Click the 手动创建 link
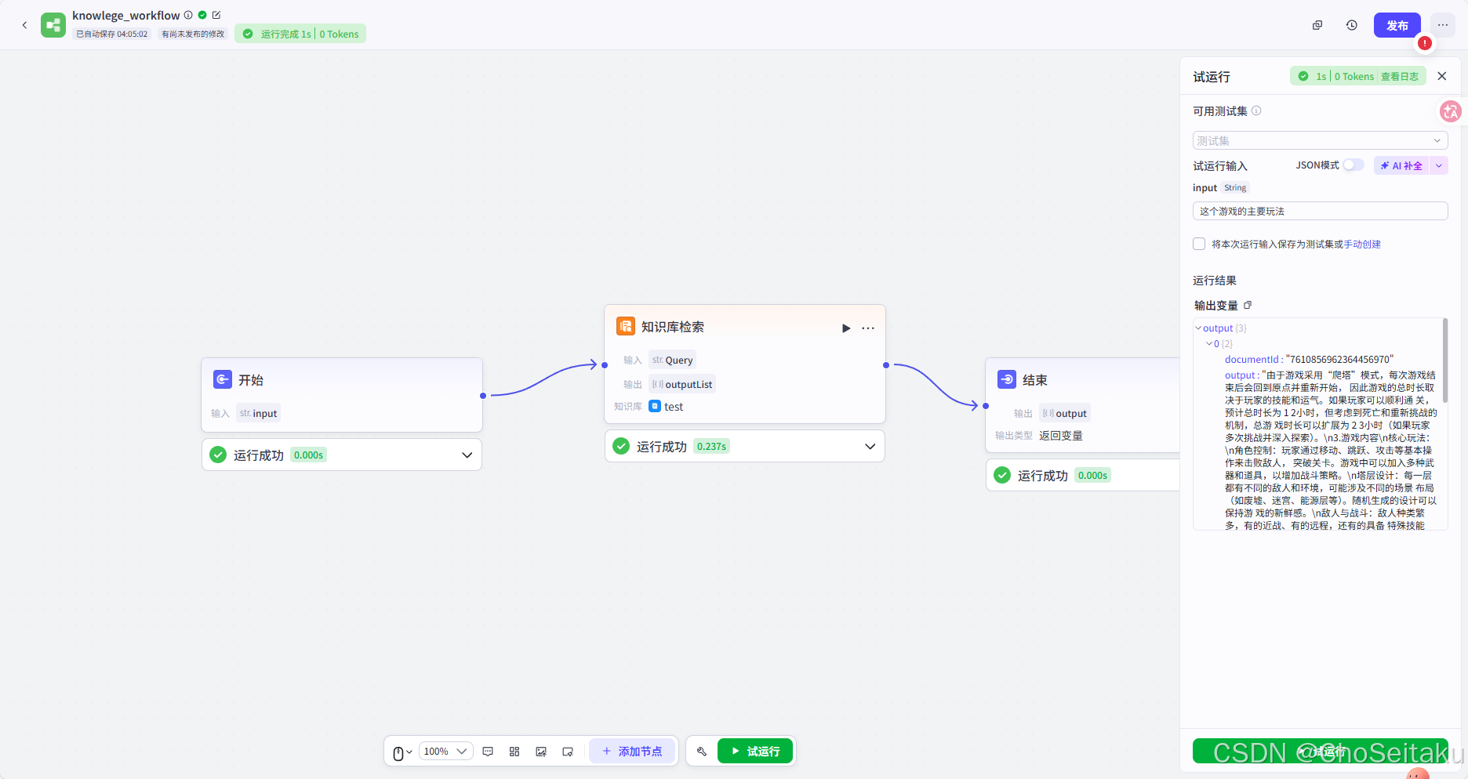The image size is (1468, 779). pos(1362,244)
